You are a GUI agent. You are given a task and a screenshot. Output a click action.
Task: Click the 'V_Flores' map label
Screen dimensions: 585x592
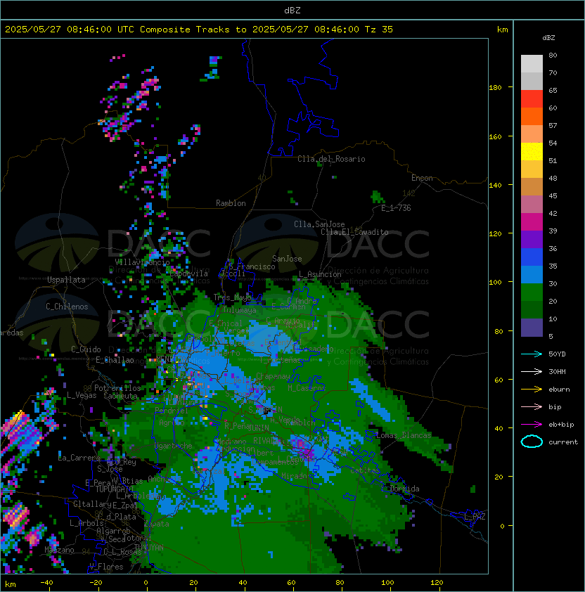tap(106, 567)
